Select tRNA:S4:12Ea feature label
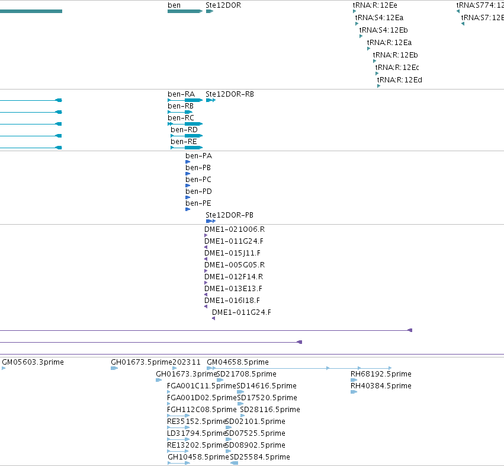Image resolution: width=504 pixels, height=466 pixels. click(379, 18)
